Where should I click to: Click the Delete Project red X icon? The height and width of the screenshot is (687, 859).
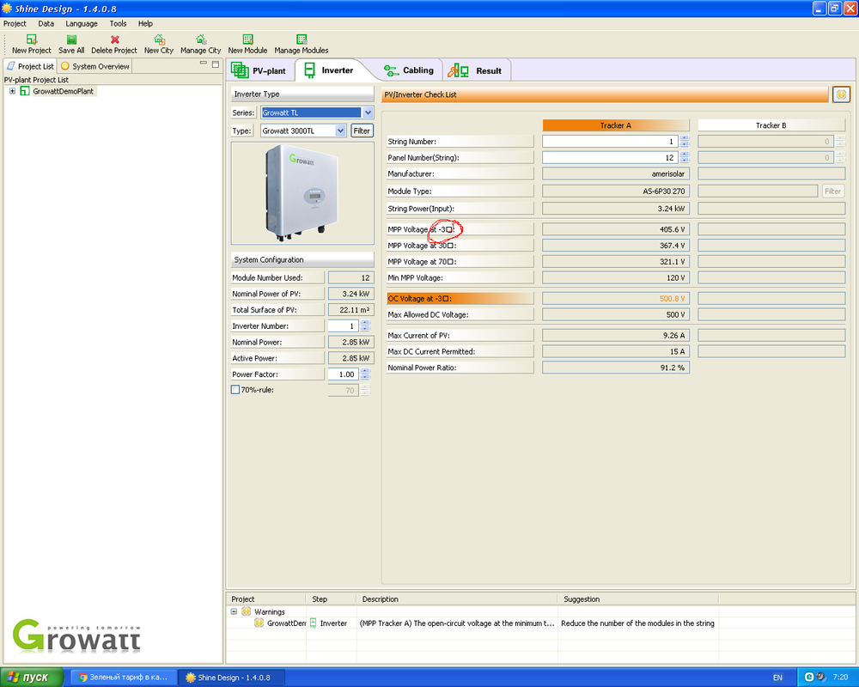point(114,40)
